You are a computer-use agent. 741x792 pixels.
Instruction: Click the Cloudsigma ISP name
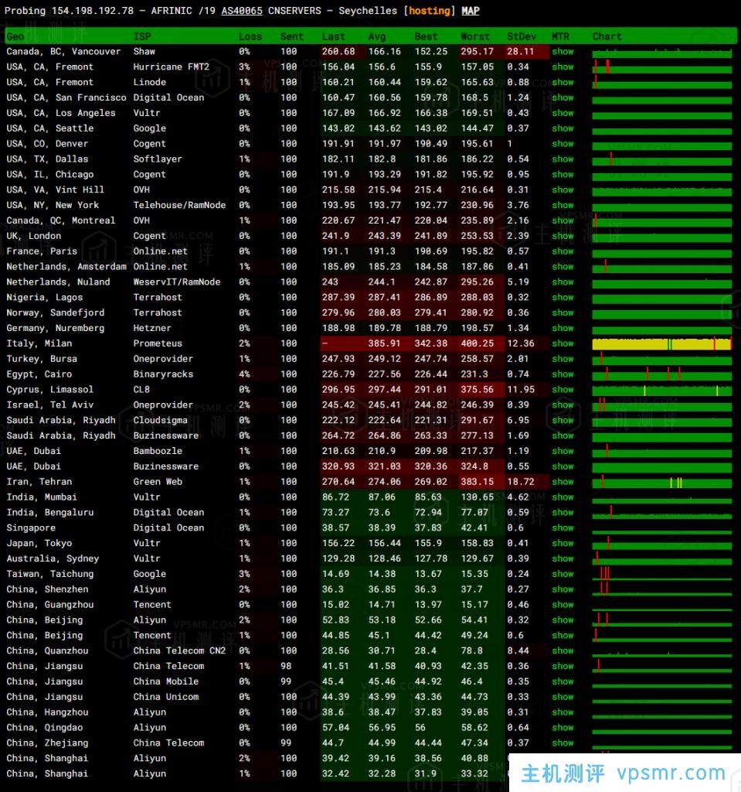click(160, 420)
